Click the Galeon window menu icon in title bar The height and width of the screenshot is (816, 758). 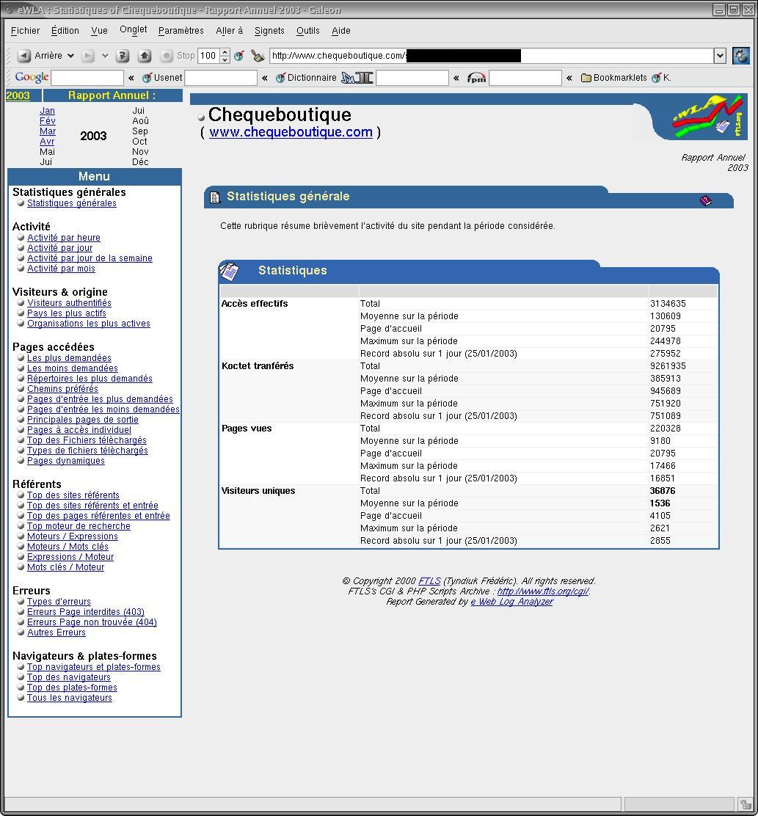[x=8, y=10]
